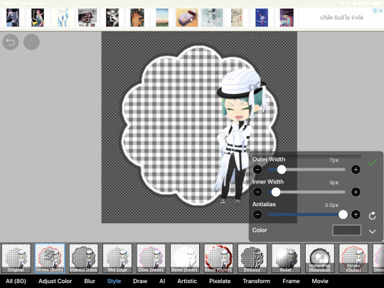Increase Outer Width with plus button
384x288 pixels.
pos(356,169)
